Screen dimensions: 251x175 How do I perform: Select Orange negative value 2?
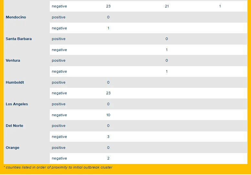108,158
